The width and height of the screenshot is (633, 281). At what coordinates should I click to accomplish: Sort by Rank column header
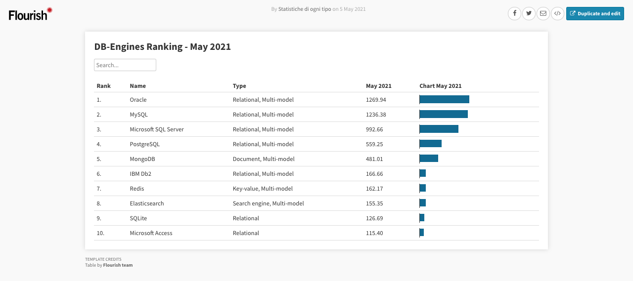pyautogui.click(x=104, y=86)
